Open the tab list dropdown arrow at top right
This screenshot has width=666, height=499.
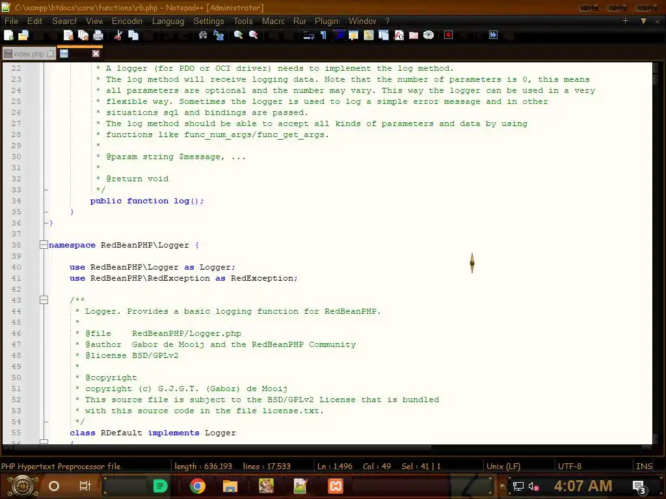coord(643,21)
